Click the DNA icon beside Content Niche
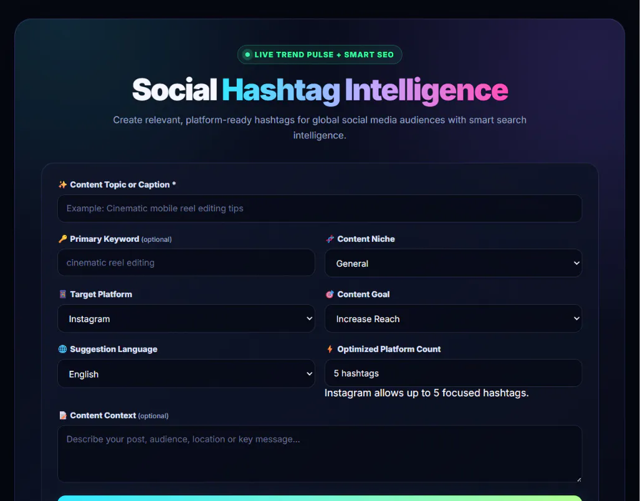 [x=330, y=239]
